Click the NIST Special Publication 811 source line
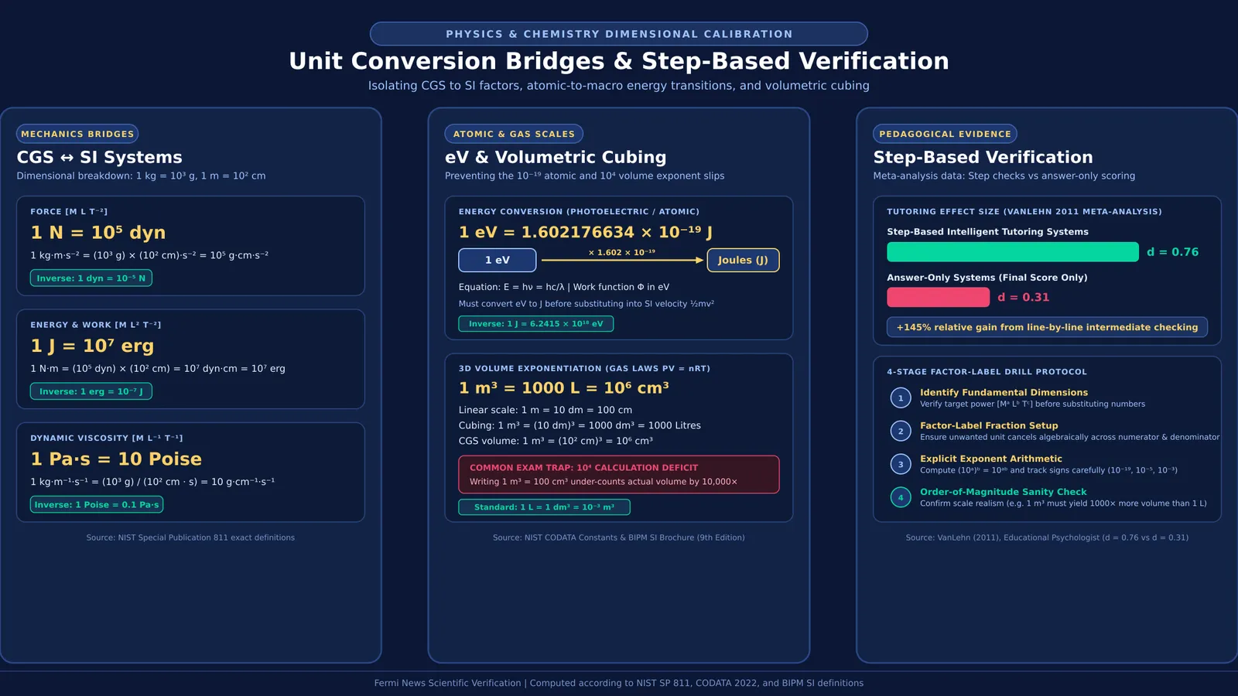The width and height of the screenshot is (1238, 696). pos(190,537)
